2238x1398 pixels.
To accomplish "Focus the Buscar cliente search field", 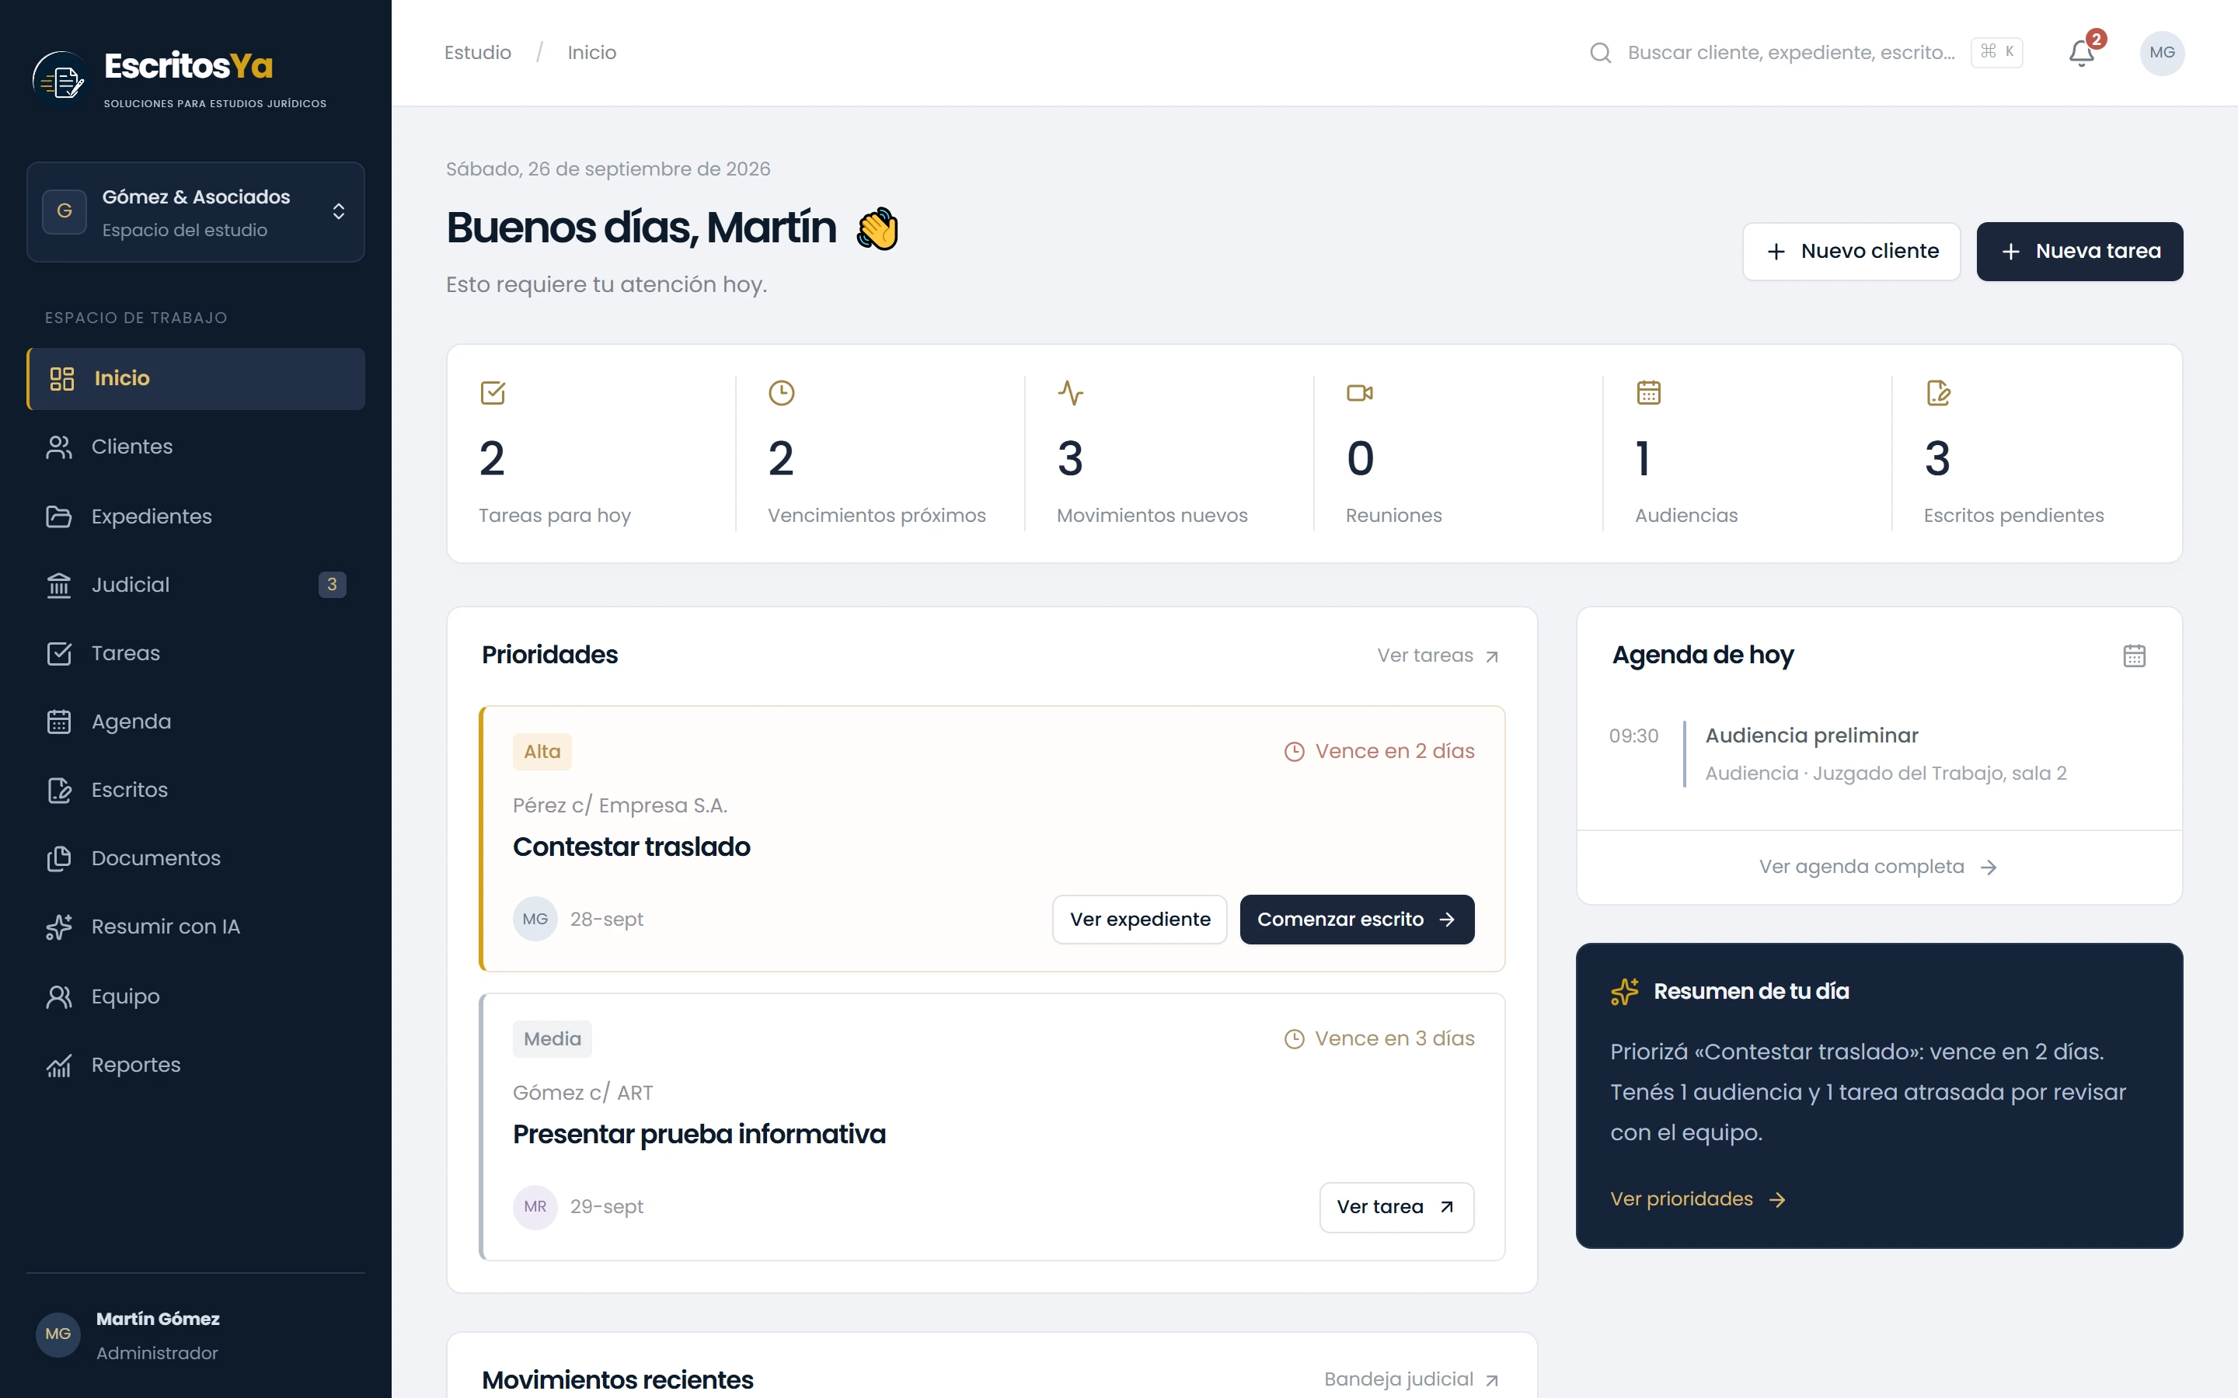I will coord(1805,53).
